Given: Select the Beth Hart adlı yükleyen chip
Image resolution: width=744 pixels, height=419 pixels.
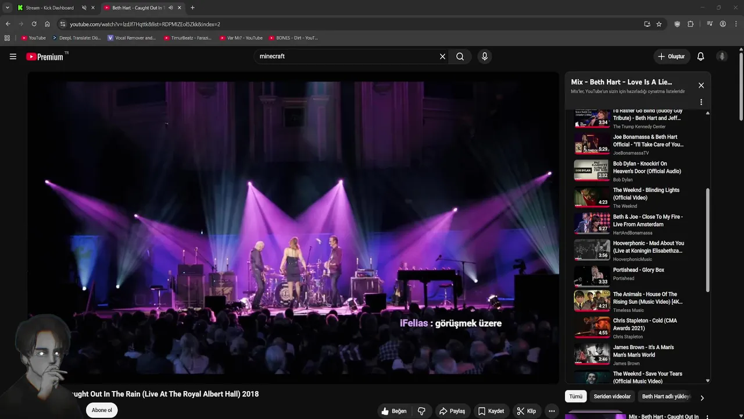Looking at the screenshot, I should [x=665, y=396].
